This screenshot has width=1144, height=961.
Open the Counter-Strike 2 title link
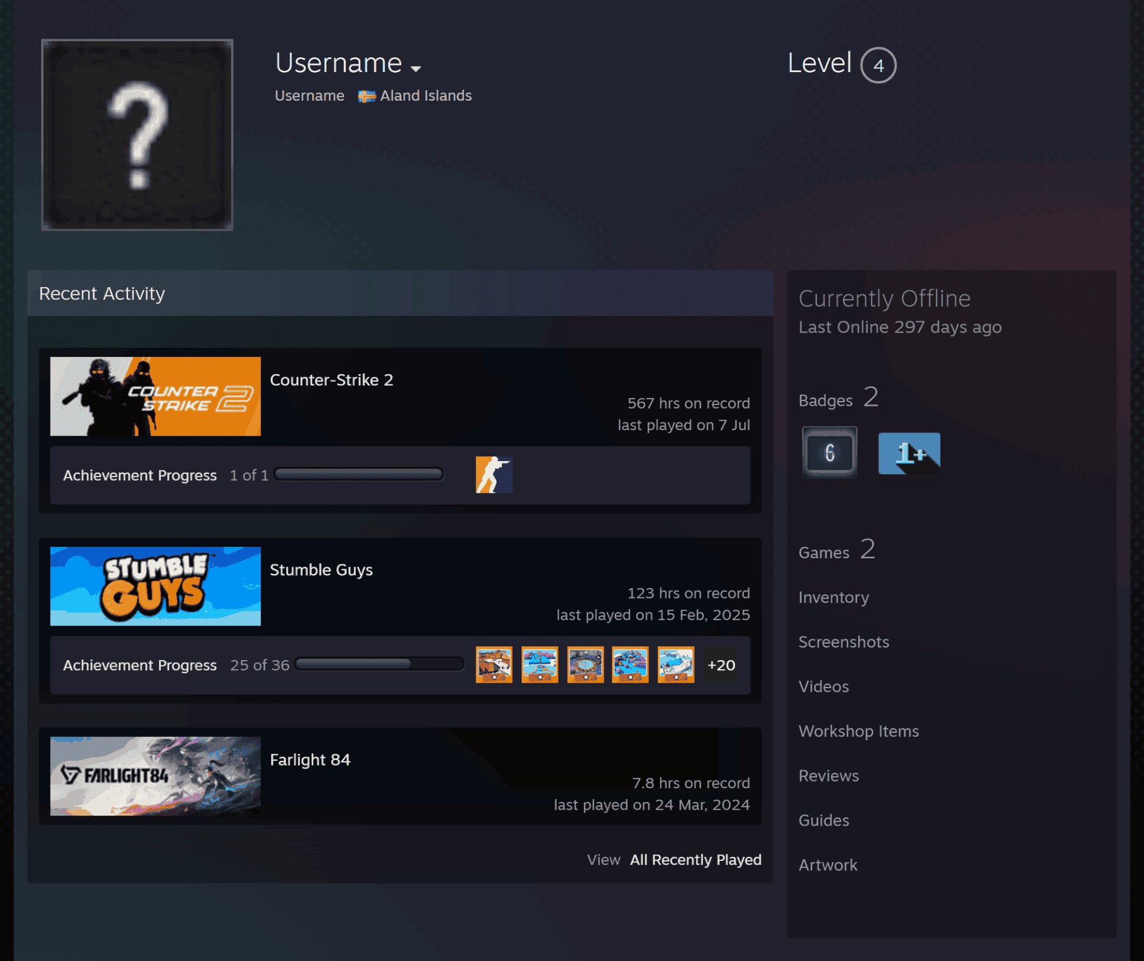tap(331, 380)
